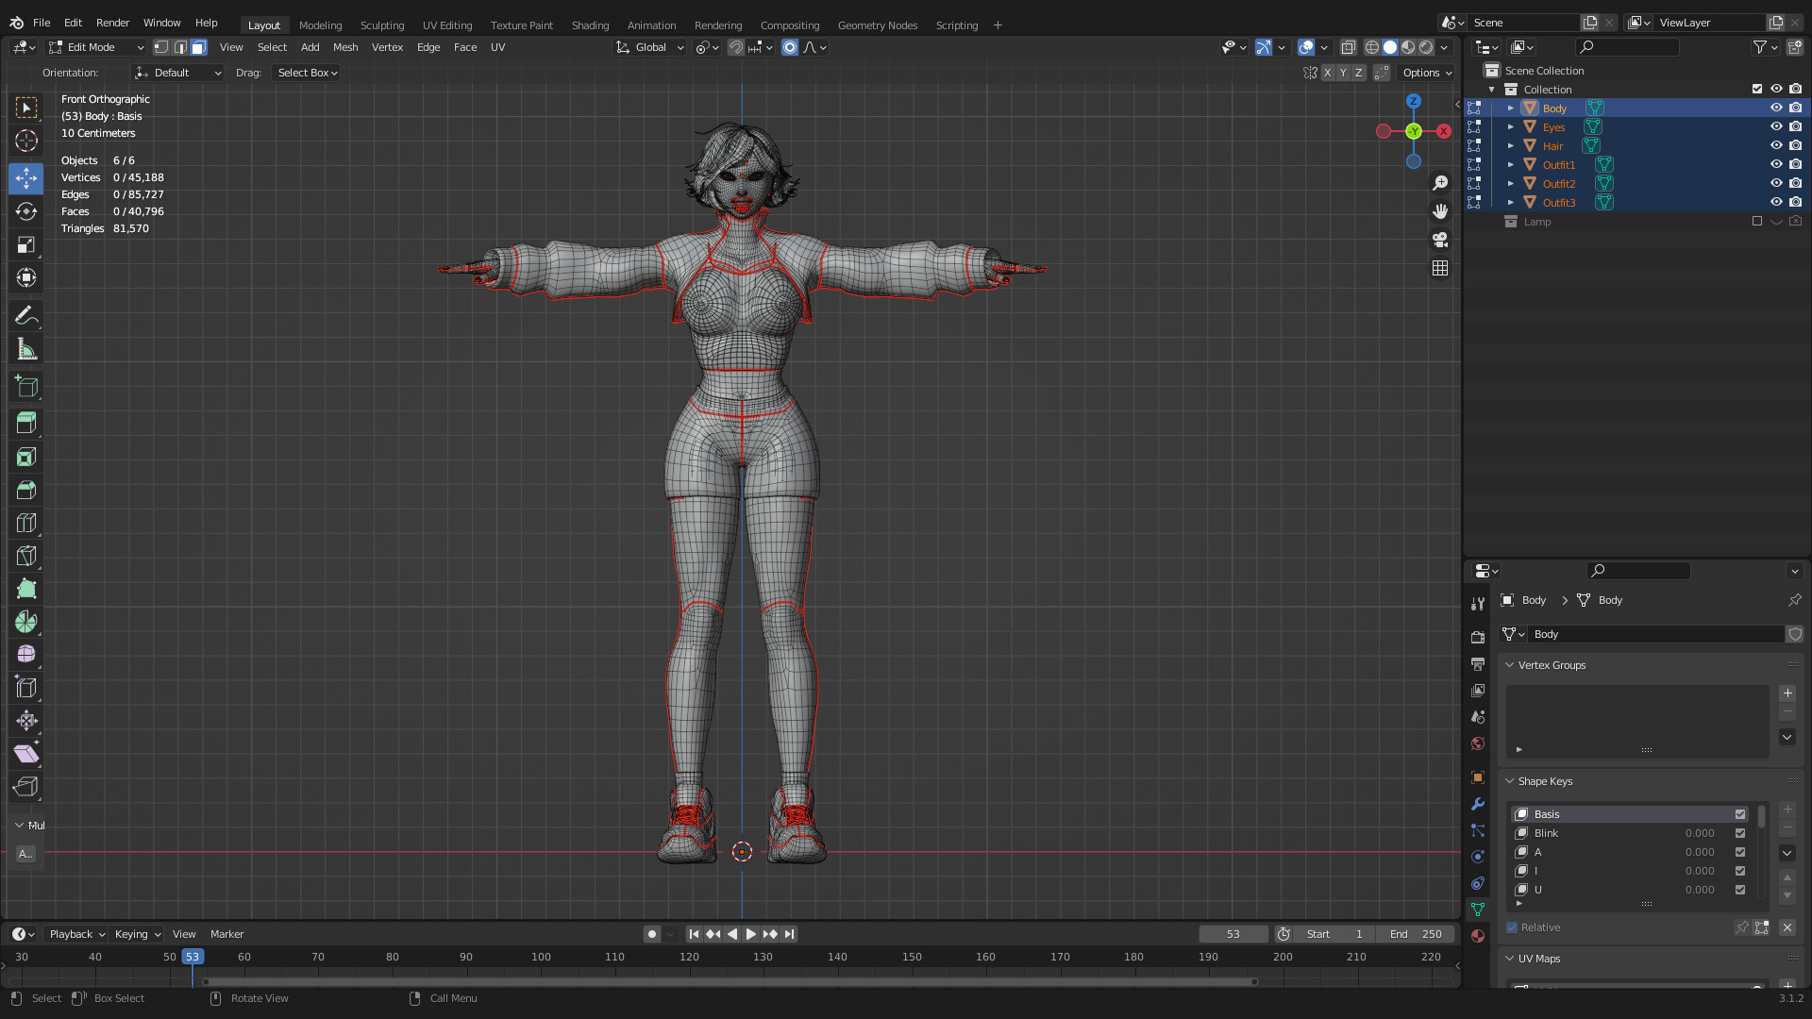The height and width of the screenshot is (1019, 1812).
Task: Enable vertex select mode
Action: coord(161,47)
